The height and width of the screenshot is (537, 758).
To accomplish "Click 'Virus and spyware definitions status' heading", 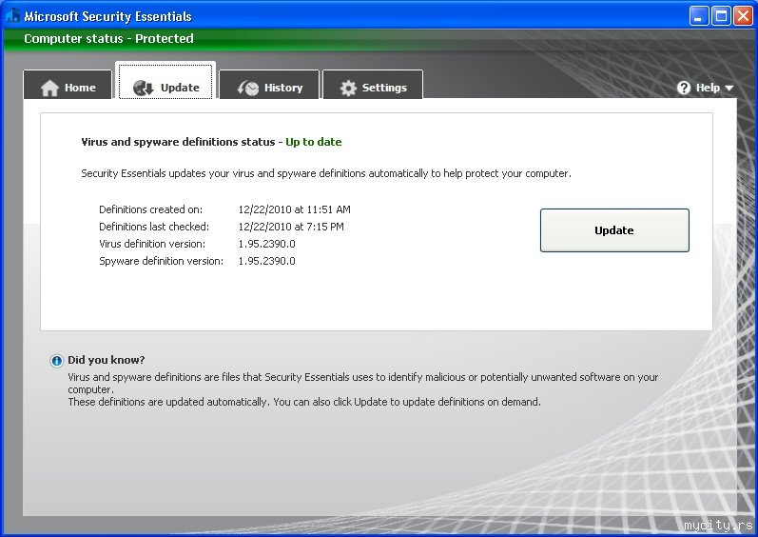I will 178,142.
